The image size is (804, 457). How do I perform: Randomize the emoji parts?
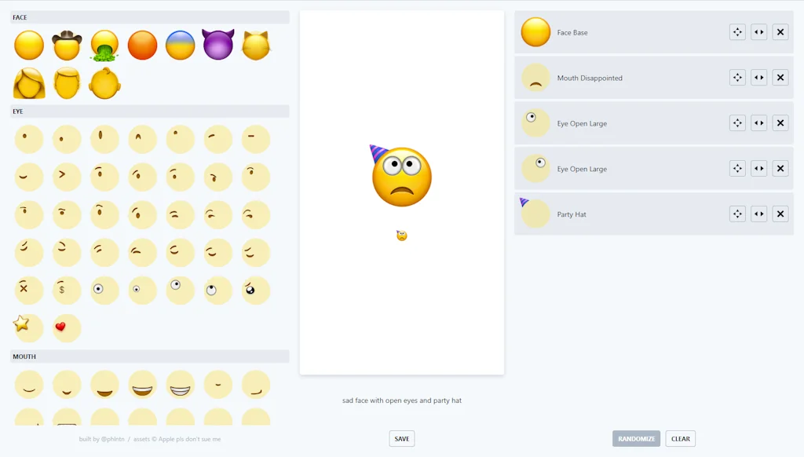tap(636, 438)
